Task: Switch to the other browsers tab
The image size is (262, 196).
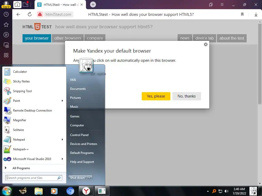Action: 68,38
